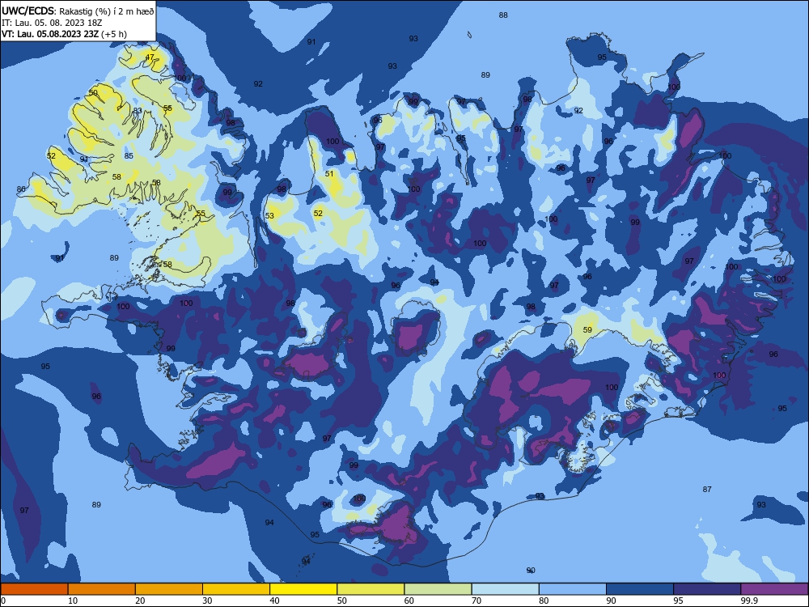Viewport: 809px width, 607px height.
Task: Click the 'UWC/ECDS: Rakastig (%) í 2 m hæð' title
Action: click(78, 11)
